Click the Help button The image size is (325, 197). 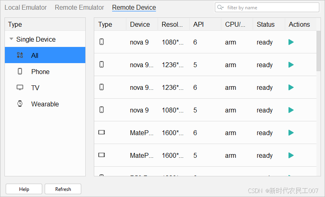24,189
